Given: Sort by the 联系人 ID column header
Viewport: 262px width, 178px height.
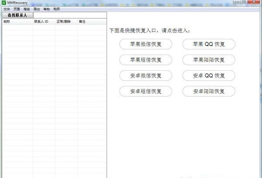Looking at the screenshot, I should tap(44, 21).
